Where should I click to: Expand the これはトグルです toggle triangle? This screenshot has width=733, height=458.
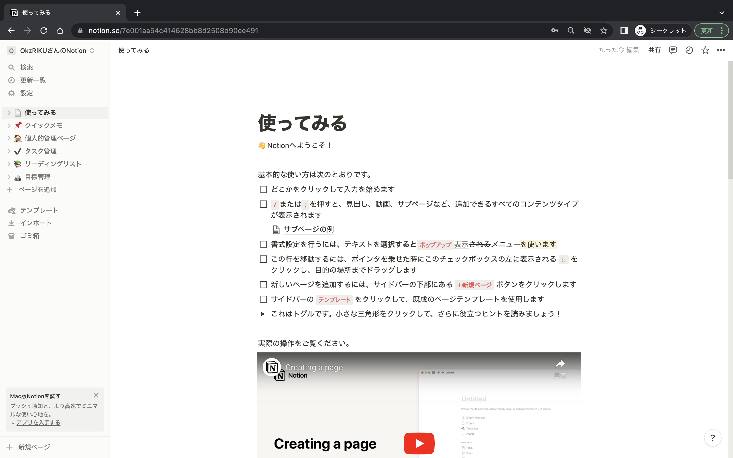pyautogui.click(x=263, y=314)
